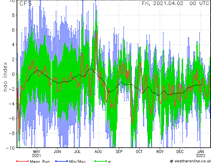Click the CFS model label
Viewport: 211px width, 163px height.
(x=26, y=3)
